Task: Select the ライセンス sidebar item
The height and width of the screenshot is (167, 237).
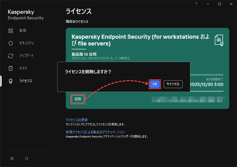Action: 26,81
